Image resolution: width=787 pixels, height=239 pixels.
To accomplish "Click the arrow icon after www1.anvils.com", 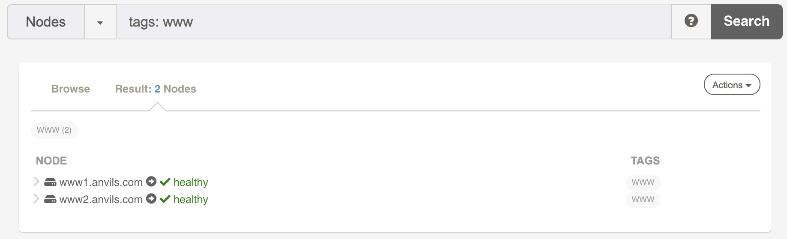I will tap(151, 182).
